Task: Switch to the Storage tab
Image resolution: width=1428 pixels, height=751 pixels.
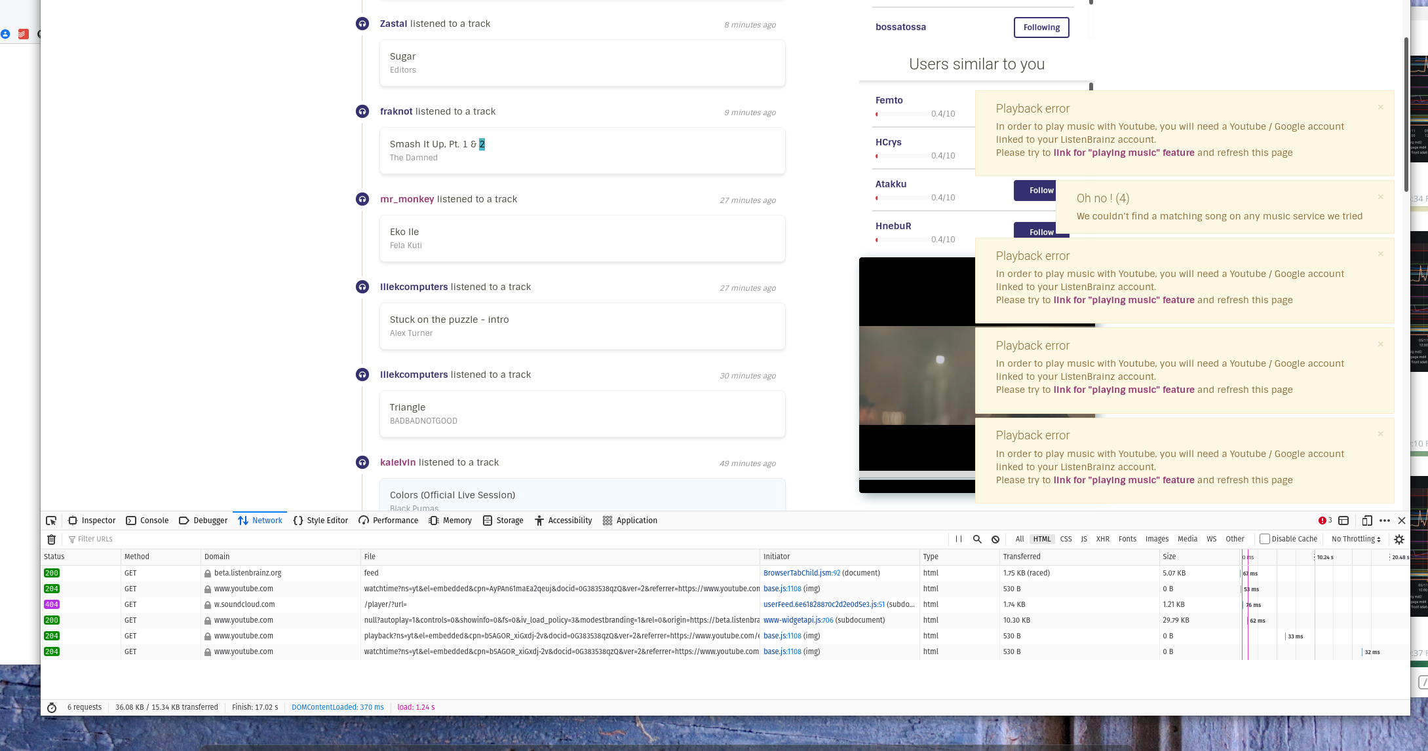Action: click(x=503, y=521)
